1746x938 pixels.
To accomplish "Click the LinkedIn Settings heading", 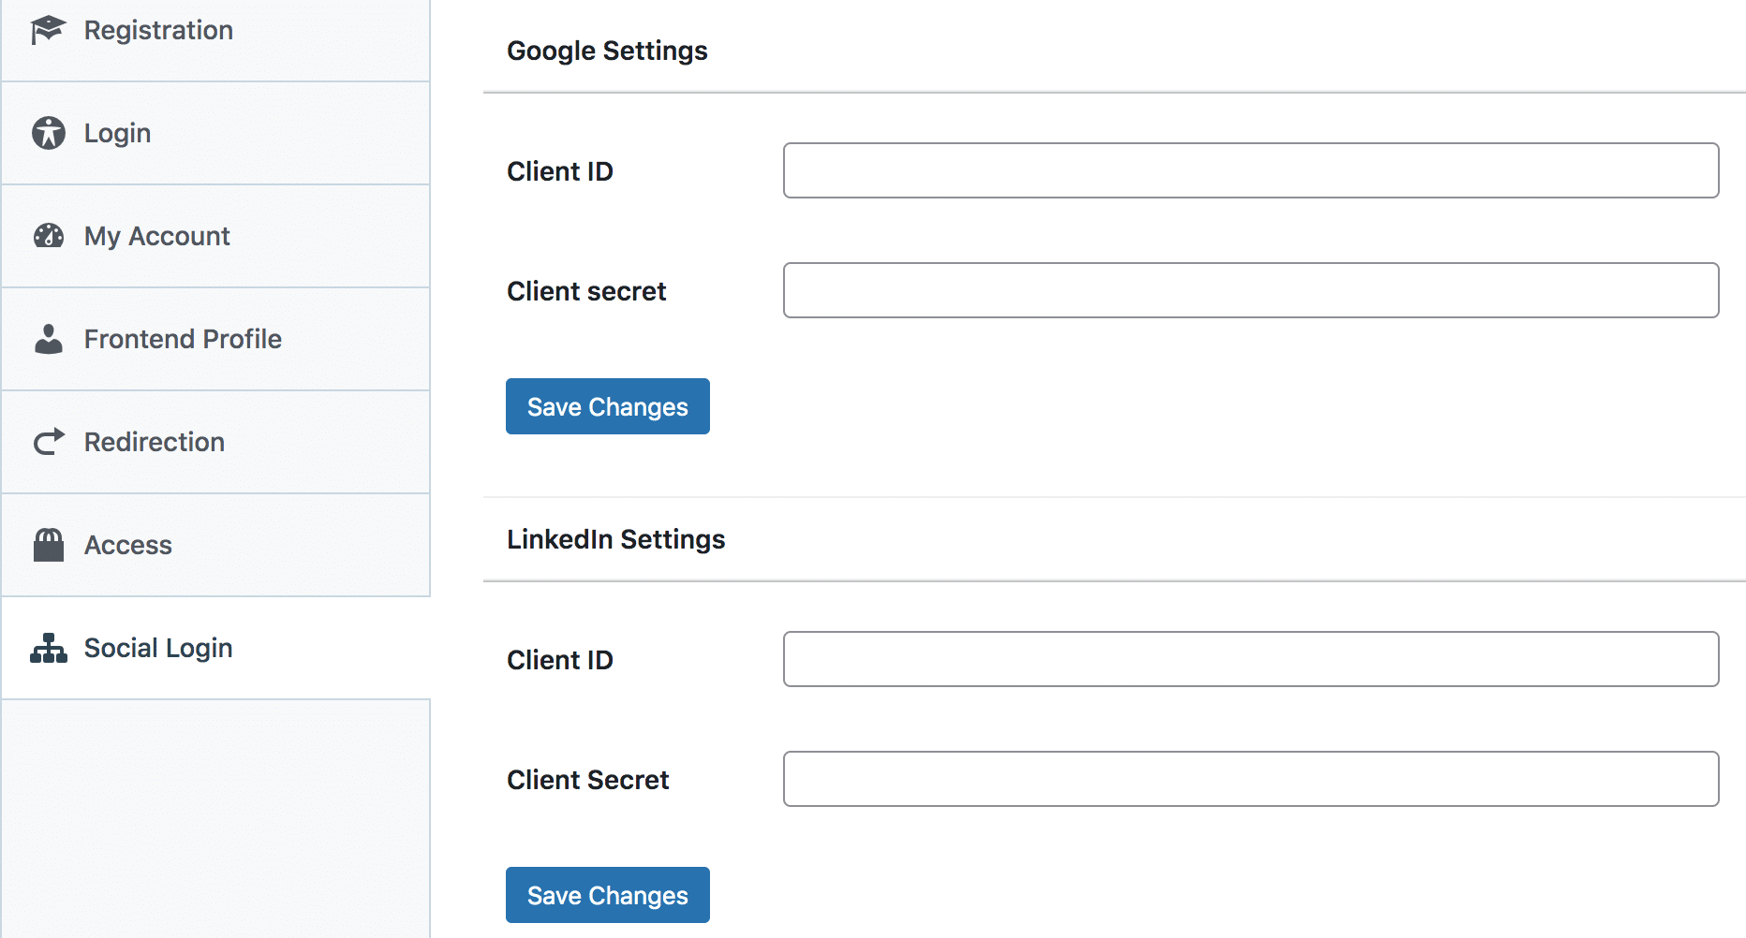I will 615,539.
